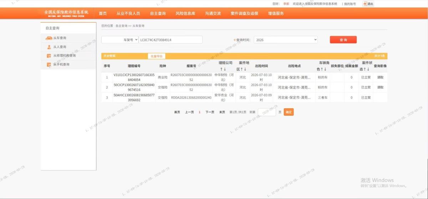Click 已立案 status in row 3
The width and height of the screenshot is (428, 199).
pyautogui.click(x=366, y=98)
